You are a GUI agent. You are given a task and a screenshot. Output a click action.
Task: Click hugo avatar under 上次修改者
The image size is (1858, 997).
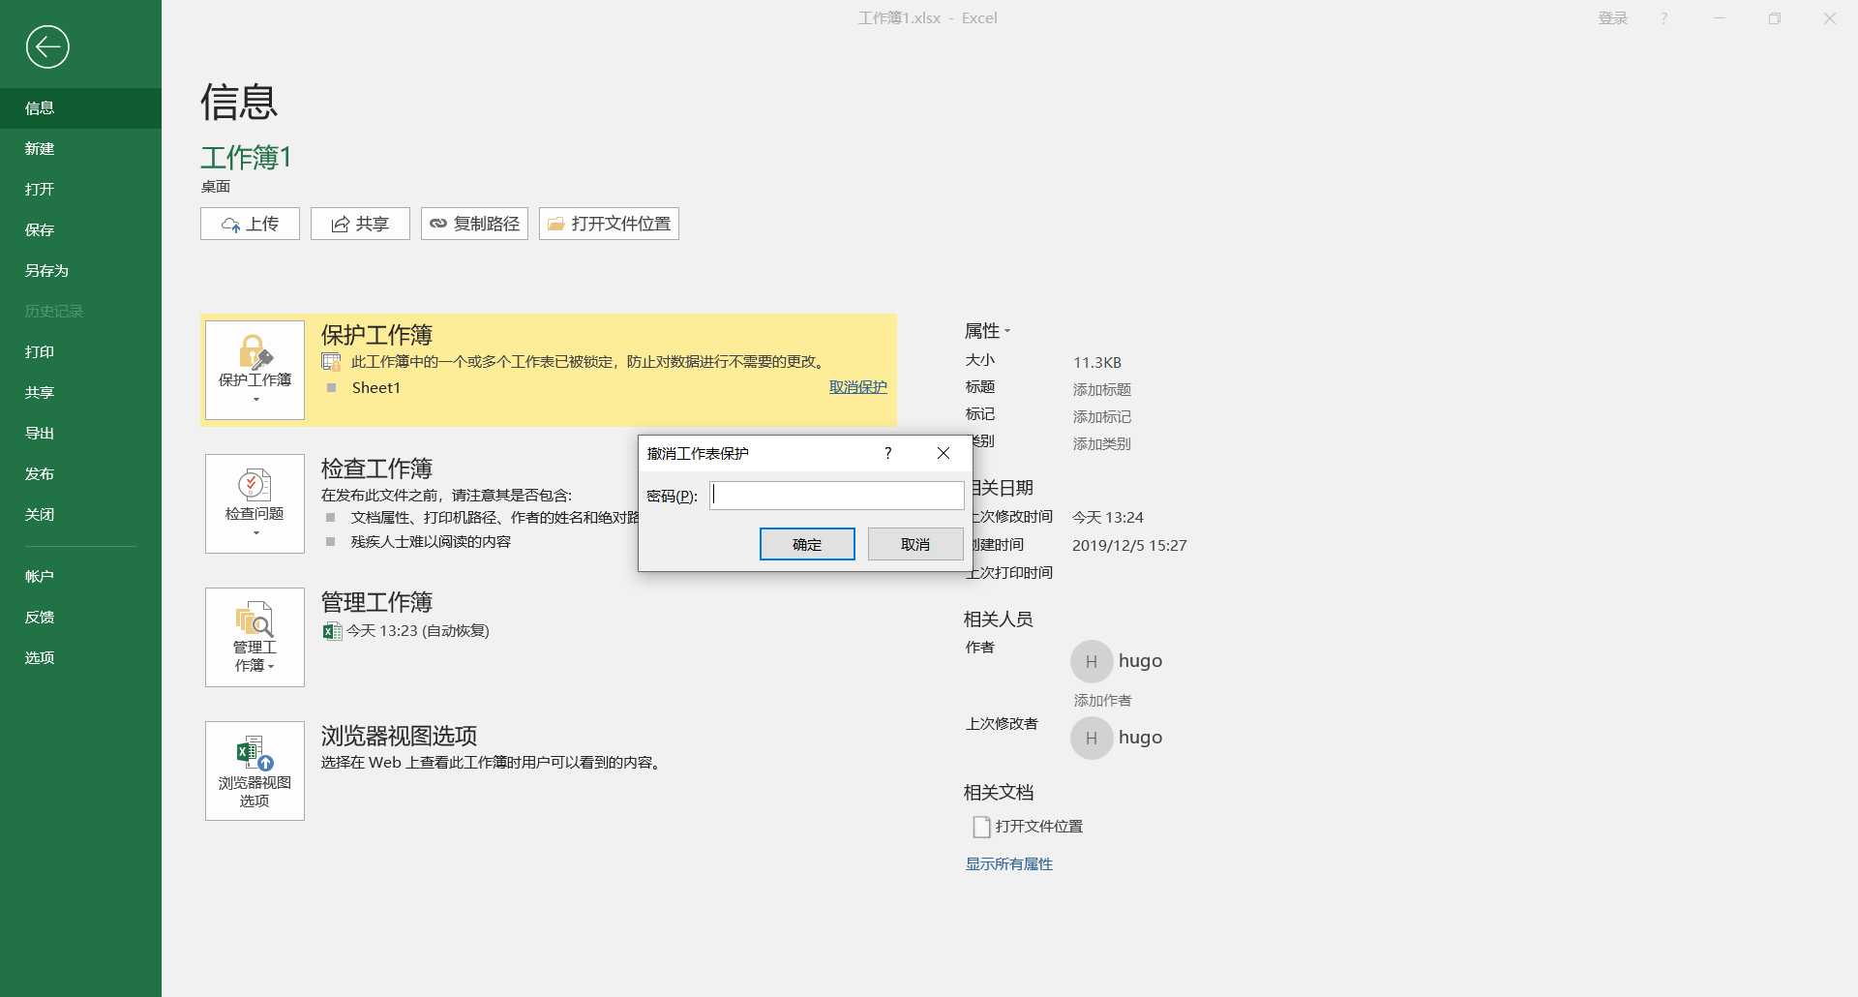point(1091,738)
